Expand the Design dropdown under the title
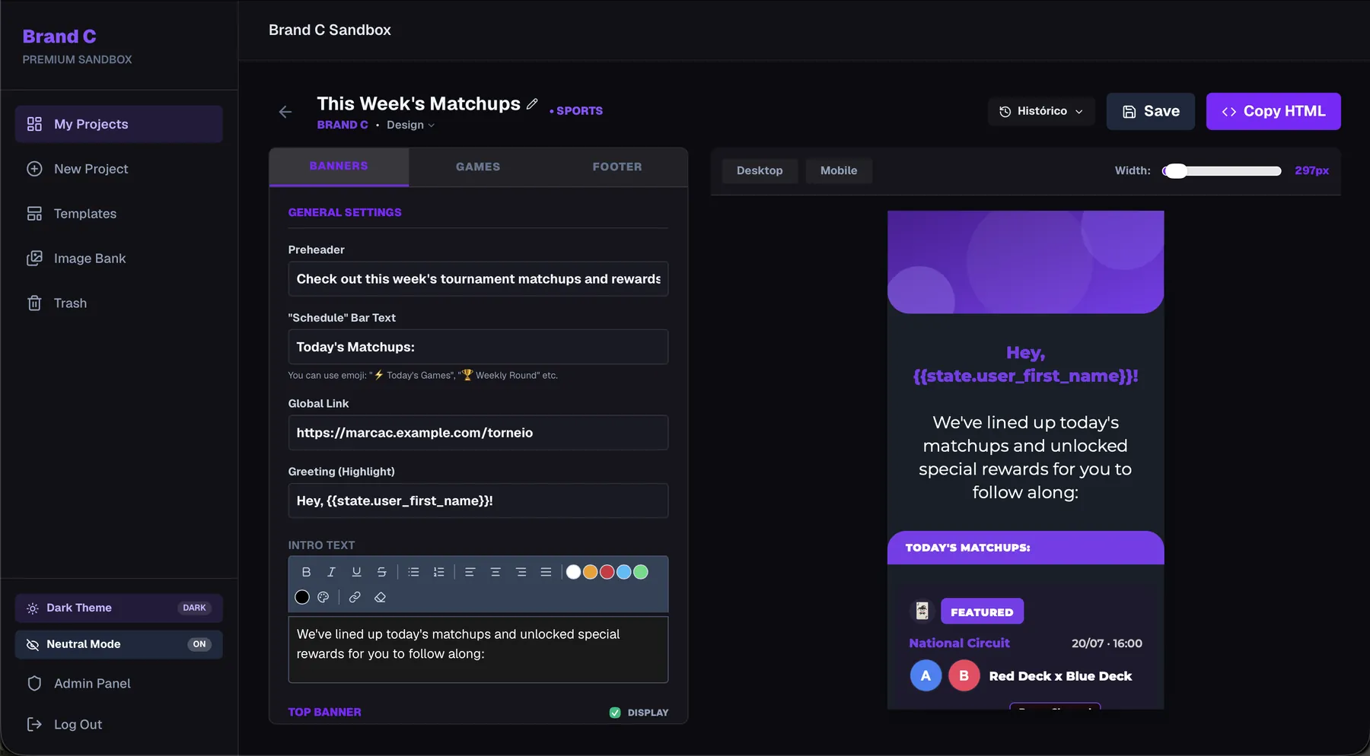This screenshot has width=1370, height=756. point(410,125)
